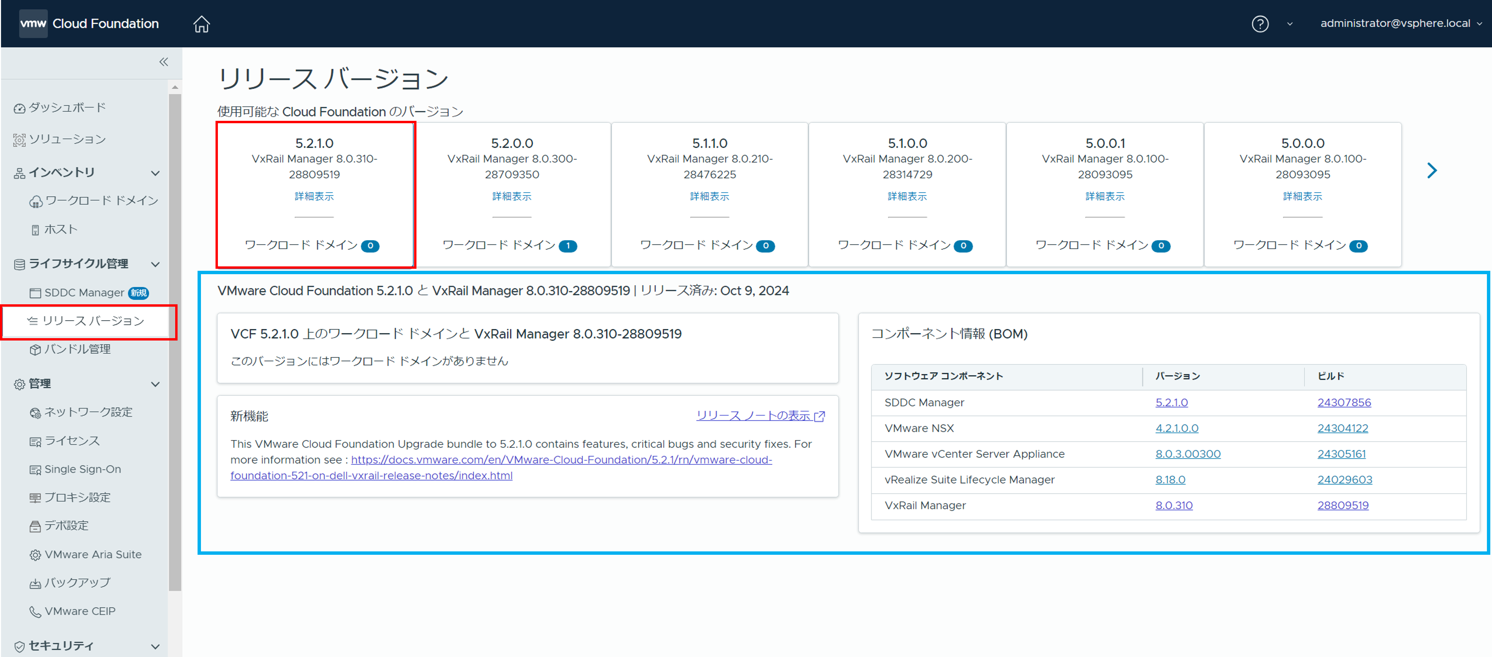Show next versions with right arrow
This screenshot has width=1492, height=657.
tap(1432, 171)
